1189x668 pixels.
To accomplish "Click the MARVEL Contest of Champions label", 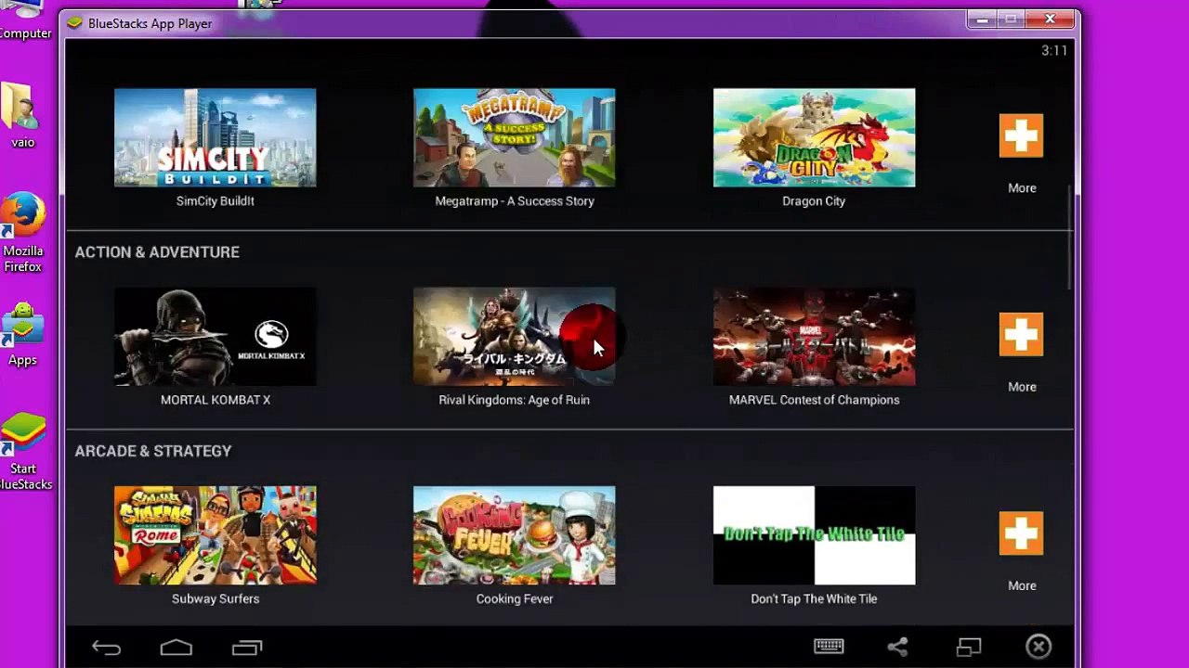I will [x=814, y=400].
